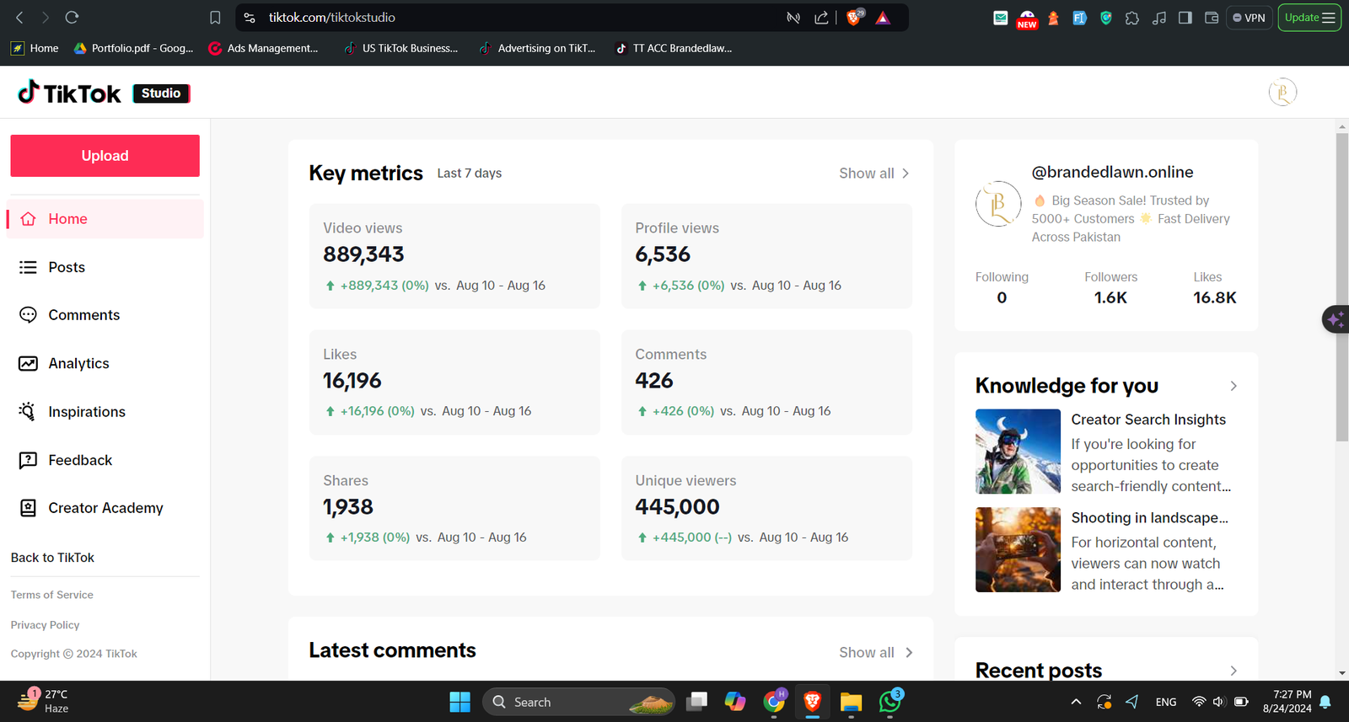The width and height of the screenshot is (1349, 722).
Task: Click Show all for Key metrics
Action: [875, 174]
